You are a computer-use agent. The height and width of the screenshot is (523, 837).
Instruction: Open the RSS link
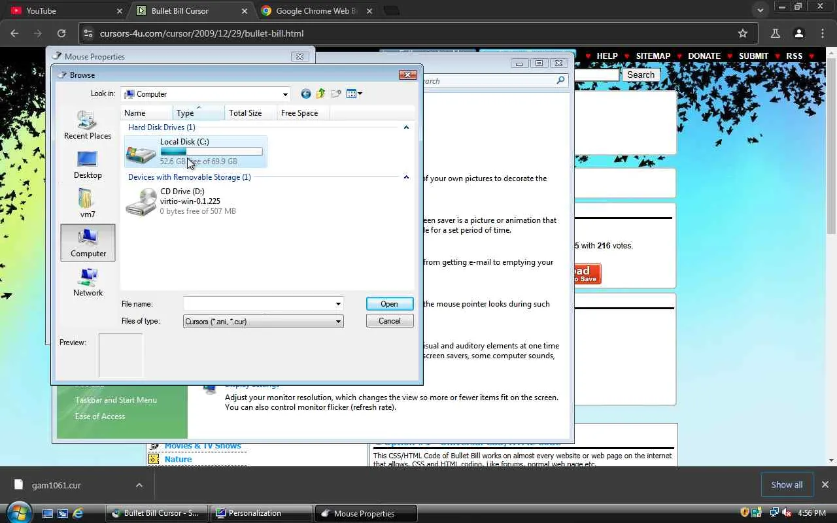coord(794,56)
